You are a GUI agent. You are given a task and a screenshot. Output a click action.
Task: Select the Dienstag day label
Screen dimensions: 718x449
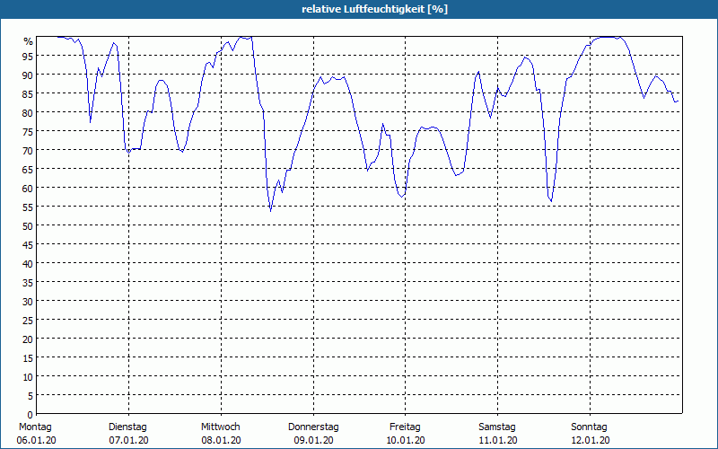click(127, 427)
